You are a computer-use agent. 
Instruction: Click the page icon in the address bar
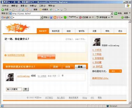click(x=11, y=13)
